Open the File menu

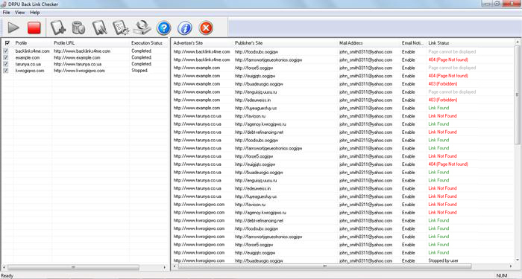[6, 13]
